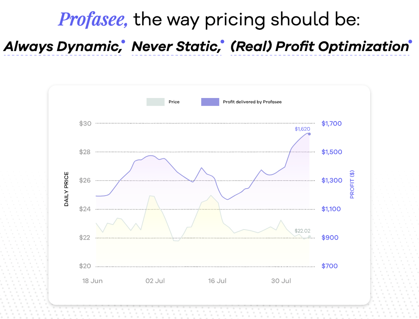Select the "02 Jul" date on the x-axis

pyautogui.click(x=155, y=281)
